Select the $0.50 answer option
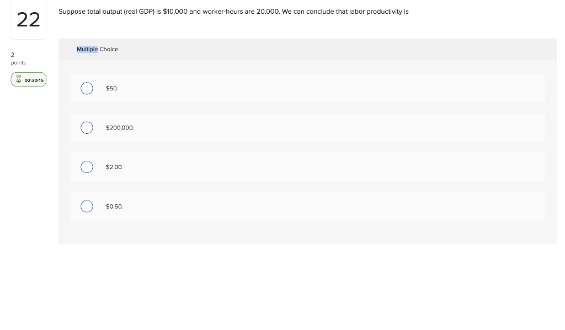 [x=87, y=206]
